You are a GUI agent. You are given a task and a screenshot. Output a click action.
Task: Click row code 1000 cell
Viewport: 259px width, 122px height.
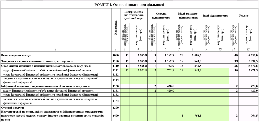pos(116,55)
